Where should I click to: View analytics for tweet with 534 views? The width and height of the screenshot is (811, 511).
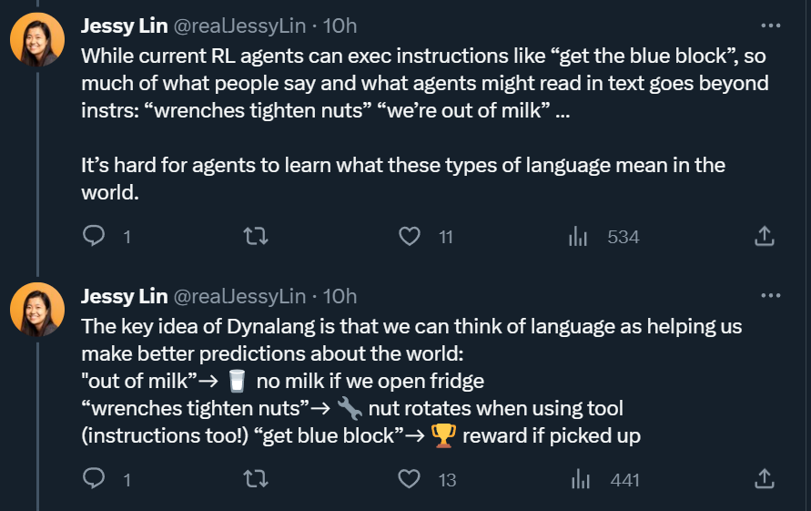[x=578, y=237]
